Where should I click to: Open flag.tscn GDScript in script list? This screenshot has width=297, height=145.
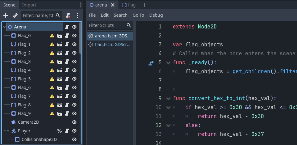(110, 45)
